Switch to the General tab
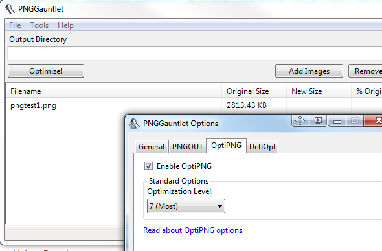The width and height of the screenshot is (382, 251). 152,147
